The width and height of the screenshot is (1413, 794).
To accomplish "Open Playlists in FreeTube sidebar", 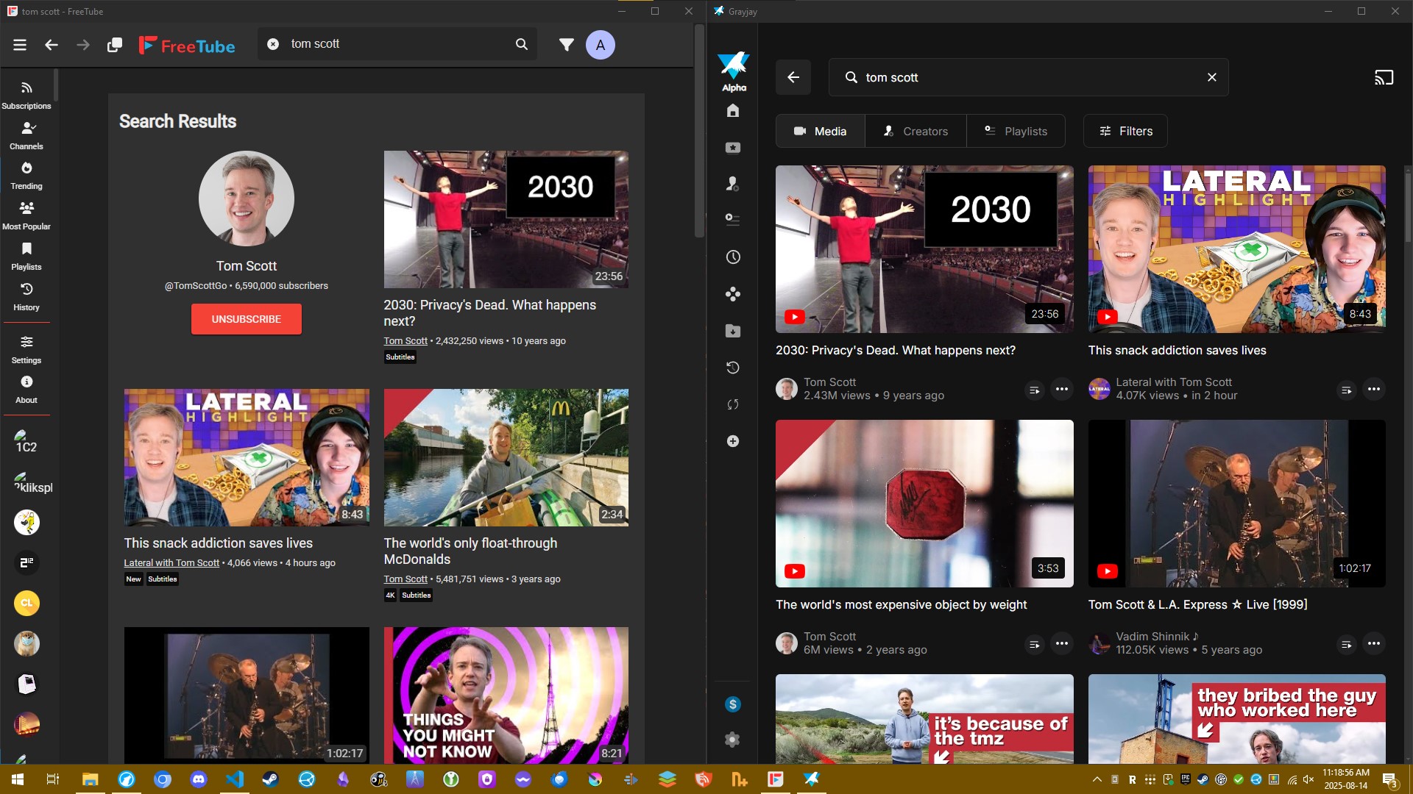I will (26, 257).
